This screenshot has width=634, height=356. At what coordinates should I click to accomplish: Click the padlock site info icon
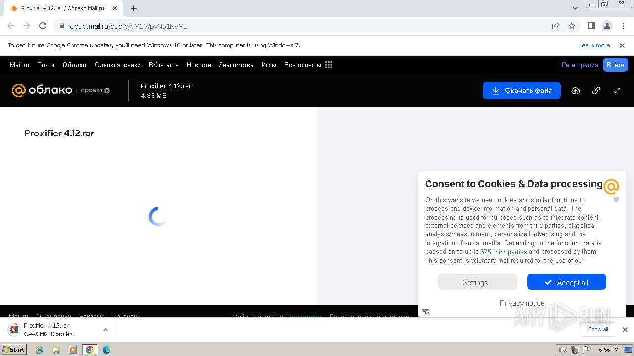point(62,26)
